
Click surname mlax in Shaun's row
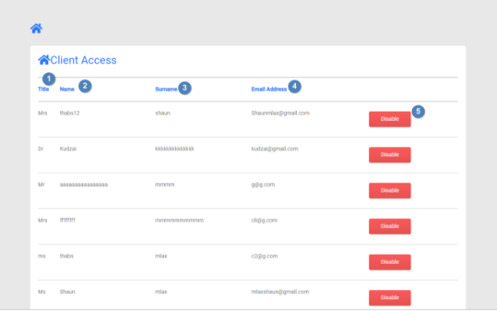[161, 292]
